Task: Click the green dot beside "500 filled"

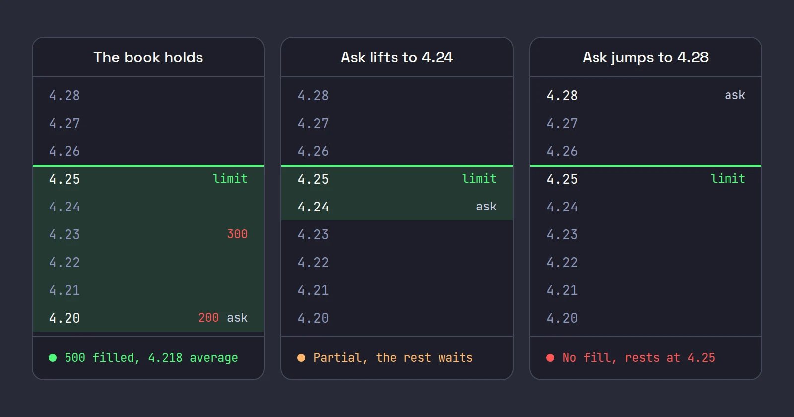Action: tap(53, 358)
